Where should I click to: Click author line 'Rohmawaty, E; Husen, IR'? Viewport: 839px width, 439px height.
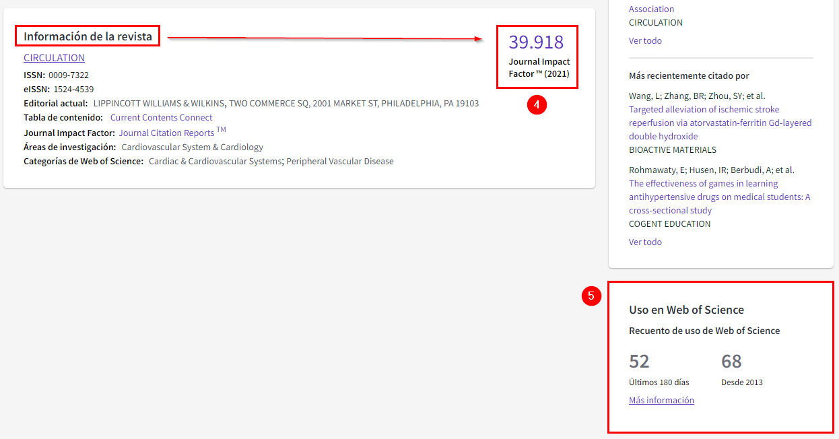click(711, 170)
